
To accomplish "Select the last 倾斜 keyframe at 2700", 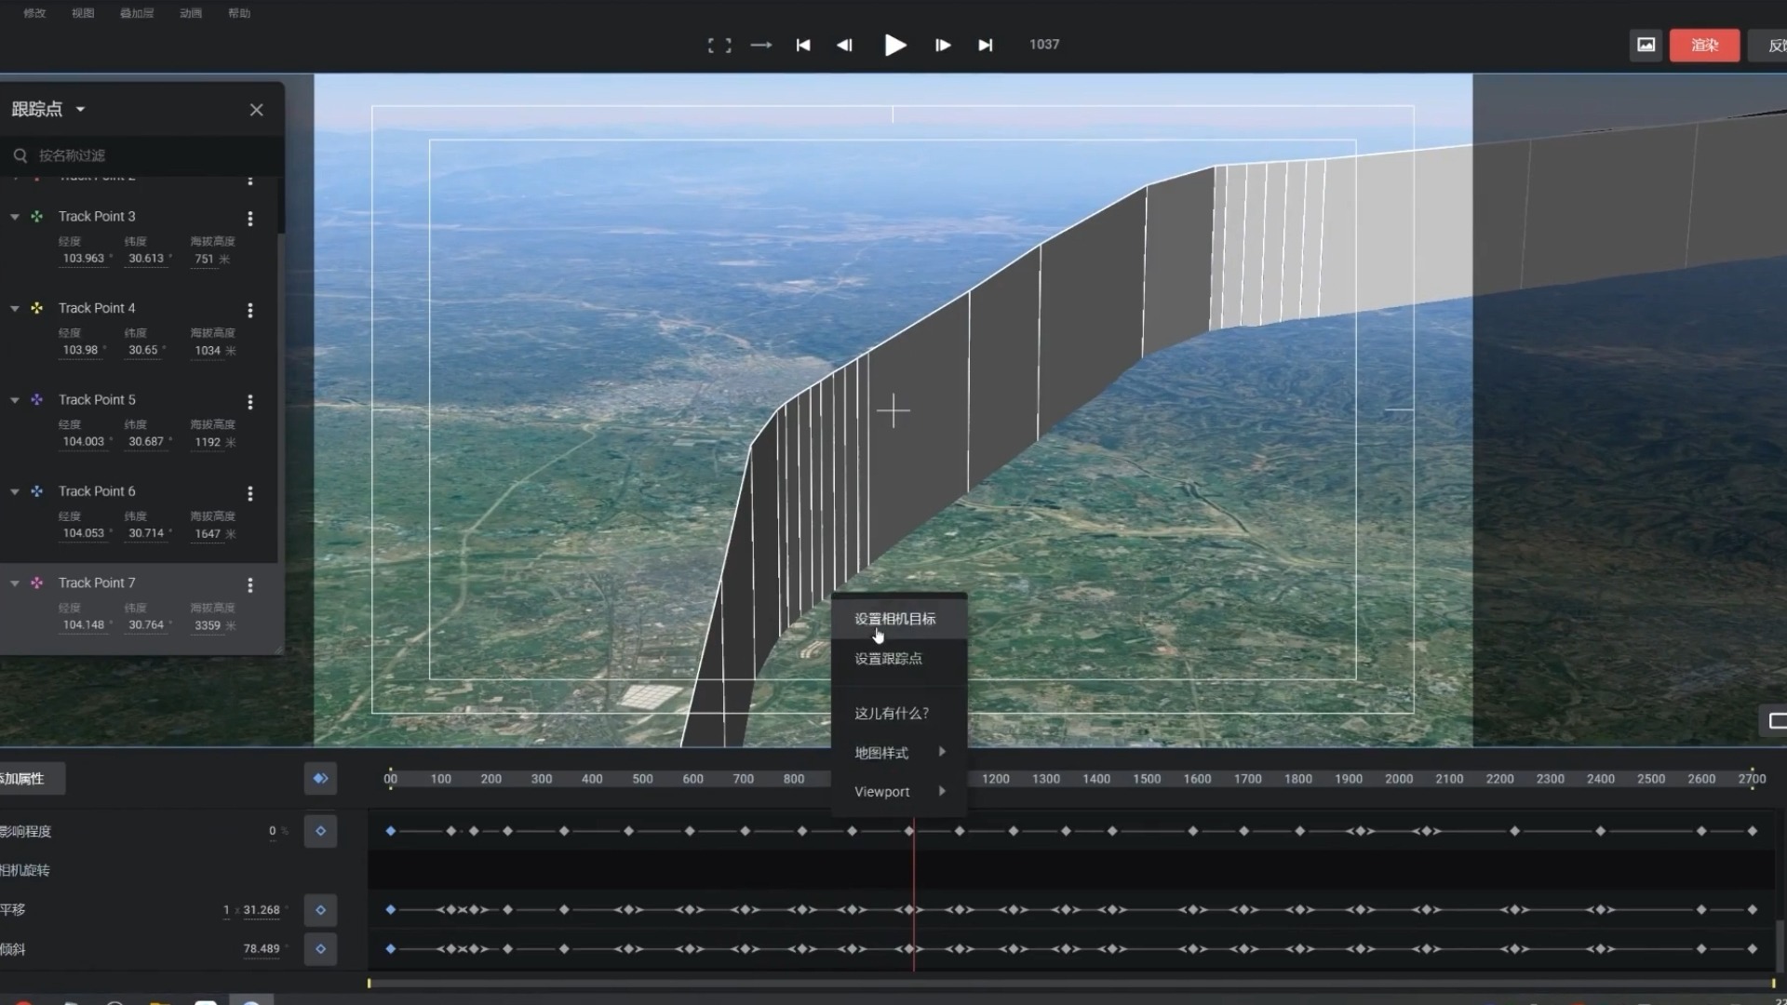I will pos(1752,949).
